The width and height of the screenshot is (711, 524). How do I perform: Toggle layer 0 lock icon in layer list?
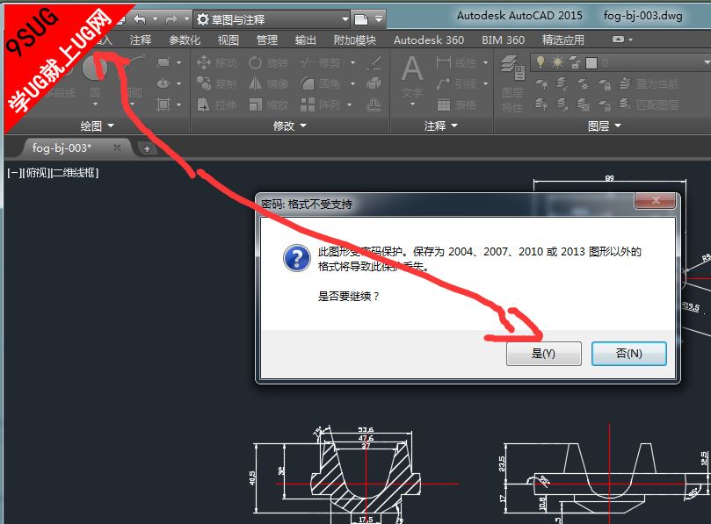[x=575, y=62]
